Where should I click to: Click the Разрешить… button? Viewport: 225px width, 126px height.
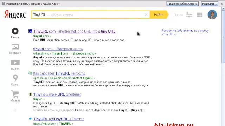pyautogui.click(x=210, y=4)
